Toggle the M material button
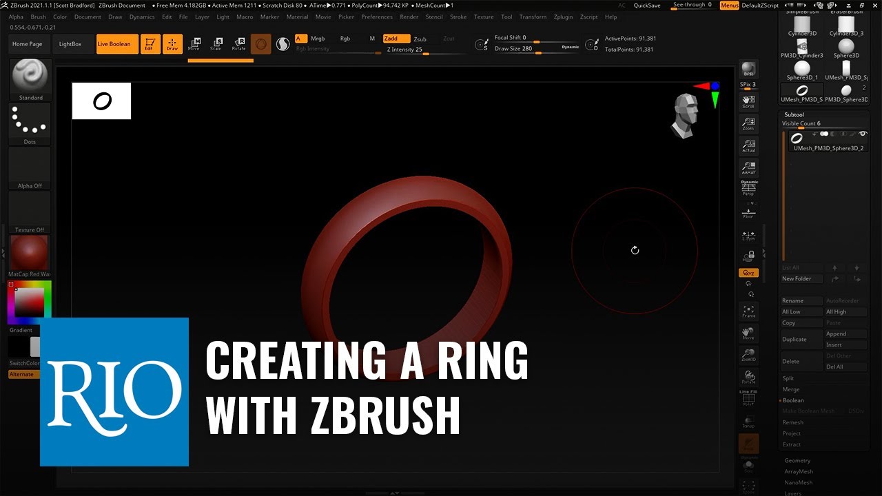Viewport: 882px width, 496px height. (x=372, y=39)
